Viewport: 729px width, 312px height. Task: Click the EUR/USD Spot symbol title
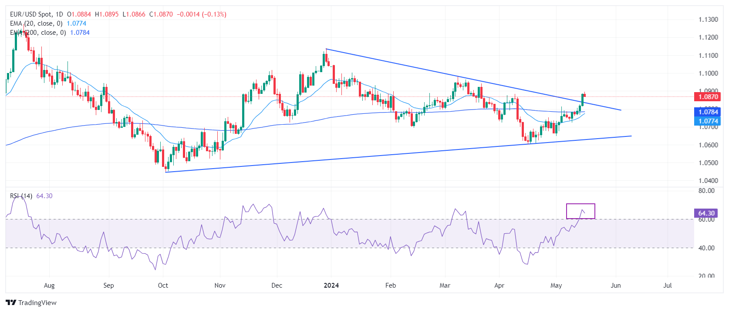(x=30, y=14)
